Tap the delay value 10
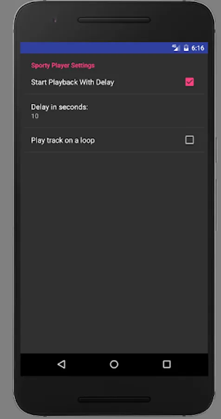 click(x=35, y=116)
